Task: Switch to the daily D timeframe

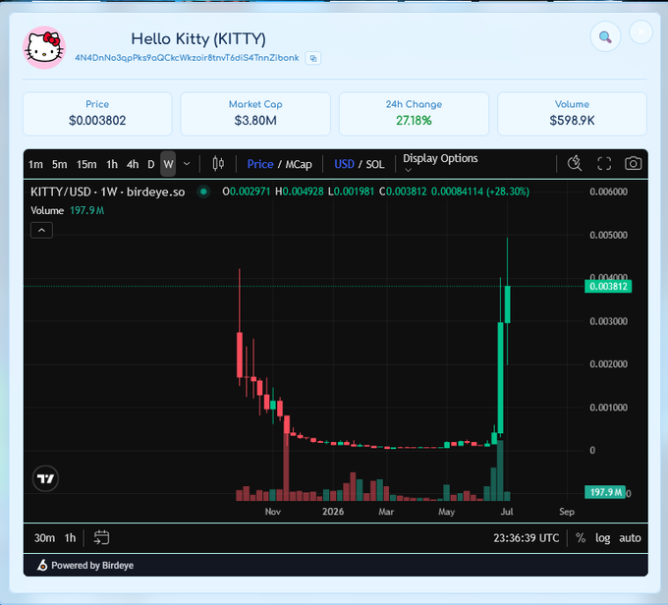Action: (x=151, y=164)
